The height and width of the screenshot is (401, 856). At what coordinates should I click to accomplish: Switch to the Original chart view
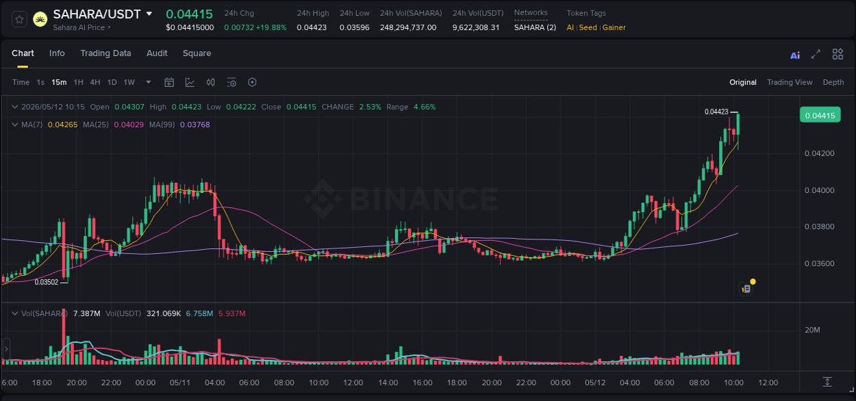coord(743,82)
